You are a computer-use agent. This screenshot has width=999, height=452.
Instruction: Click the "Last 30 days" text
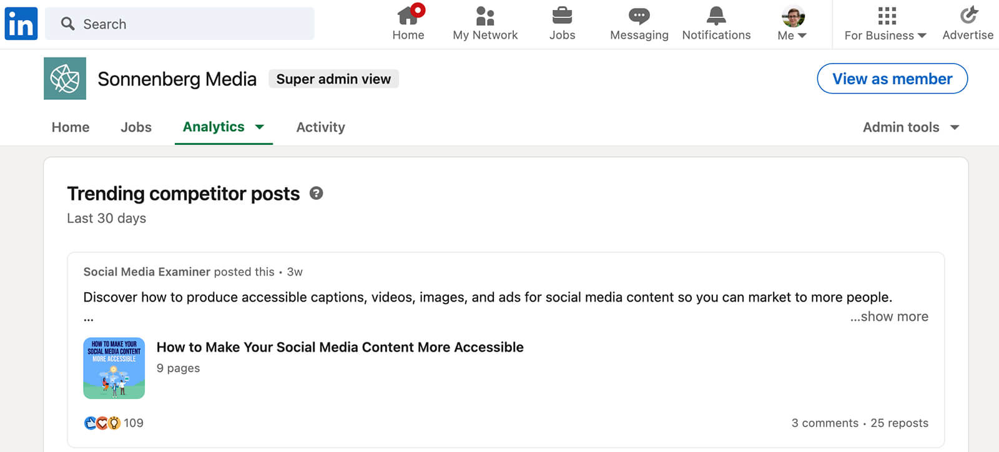(x=107, y=218)
